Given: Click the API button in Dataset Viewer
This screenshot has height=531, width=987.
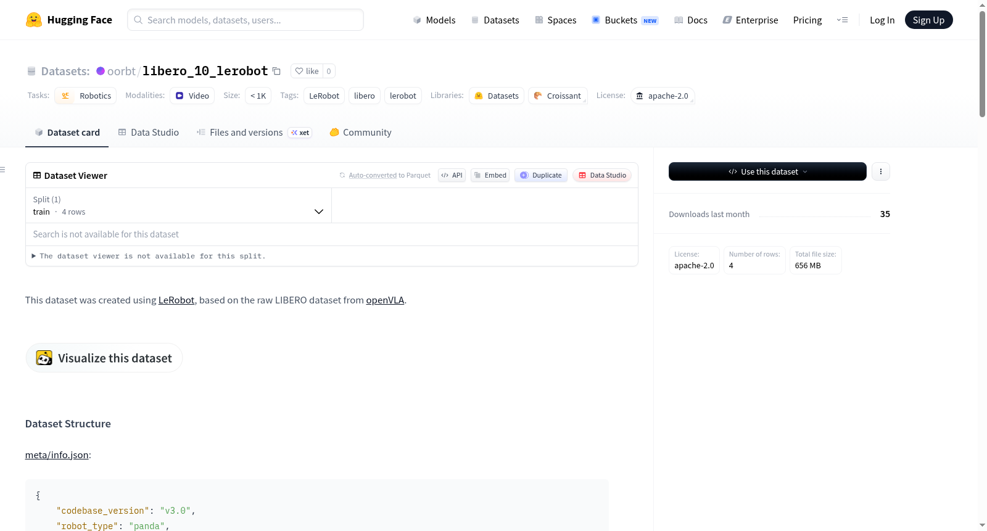Looking at the screenshot, I should pyautogui.click(x=452, y=175).
